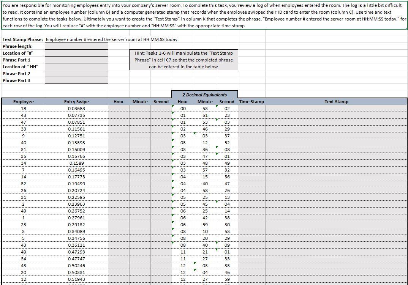Select Entry Swipe value 0.34089
408x285 pixels.
[x=76, y=231]
